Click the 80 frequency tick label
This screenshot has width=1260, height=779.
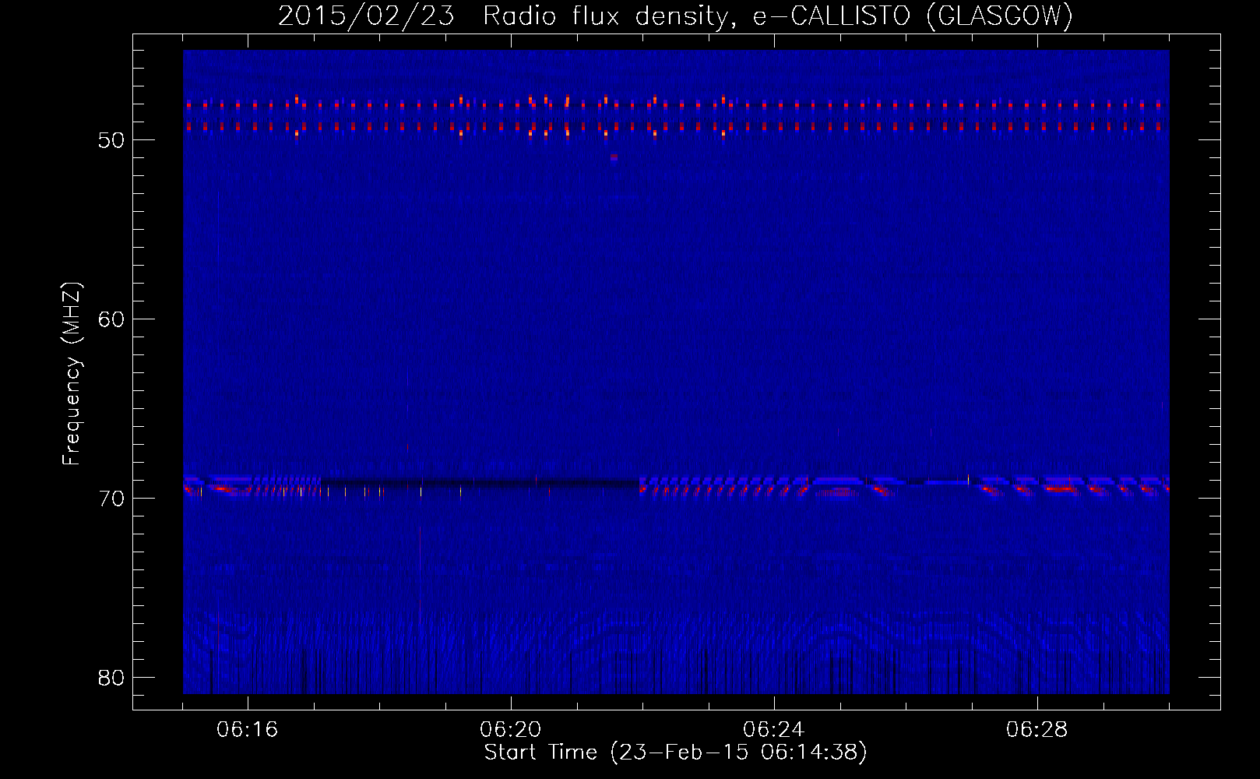click(x=112, y=678)
